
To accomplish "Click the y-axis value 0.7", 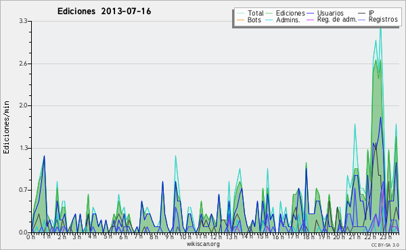I will (x=23, y=191).
